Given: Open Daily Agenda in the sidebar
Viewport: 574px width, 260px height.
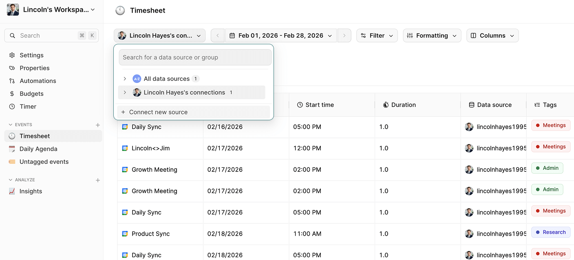Looking at the screenshot, I should point(38,149).
